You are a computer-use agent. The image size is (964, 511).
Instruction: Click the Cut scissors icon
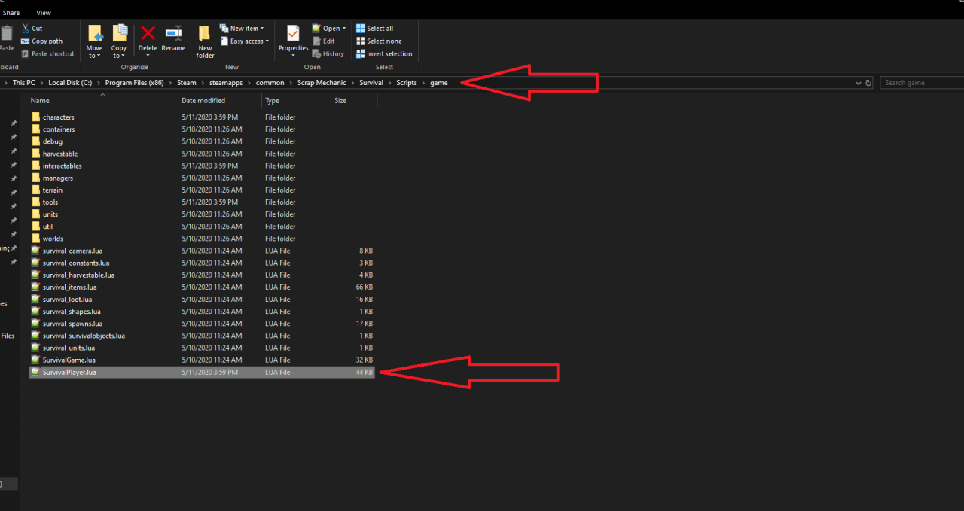pos(26,29)
